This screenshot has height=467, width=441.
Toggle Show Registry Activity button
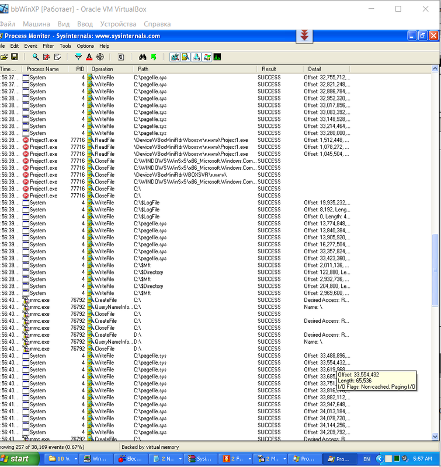point(175,57)
